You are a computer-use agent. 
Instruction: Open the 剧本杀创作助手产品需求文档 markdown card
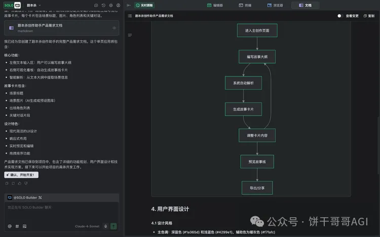click(61, 28)
